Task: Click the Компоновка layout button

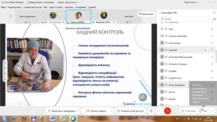Action: (146, 14)
